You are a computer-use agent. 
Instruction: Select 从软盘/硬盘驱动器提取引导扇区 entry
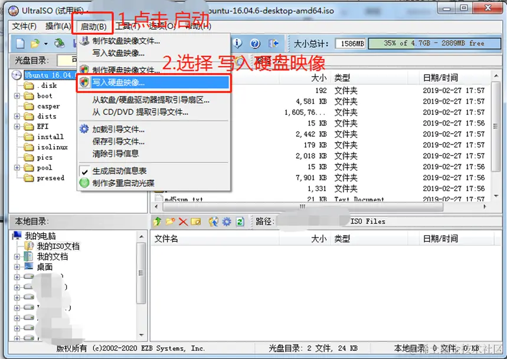151,100
